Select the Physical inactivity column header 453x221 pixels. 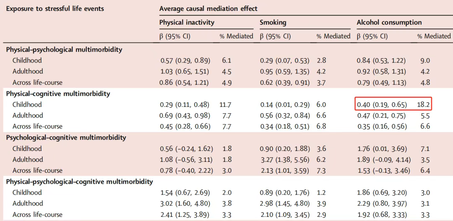[x=187, y=22]
